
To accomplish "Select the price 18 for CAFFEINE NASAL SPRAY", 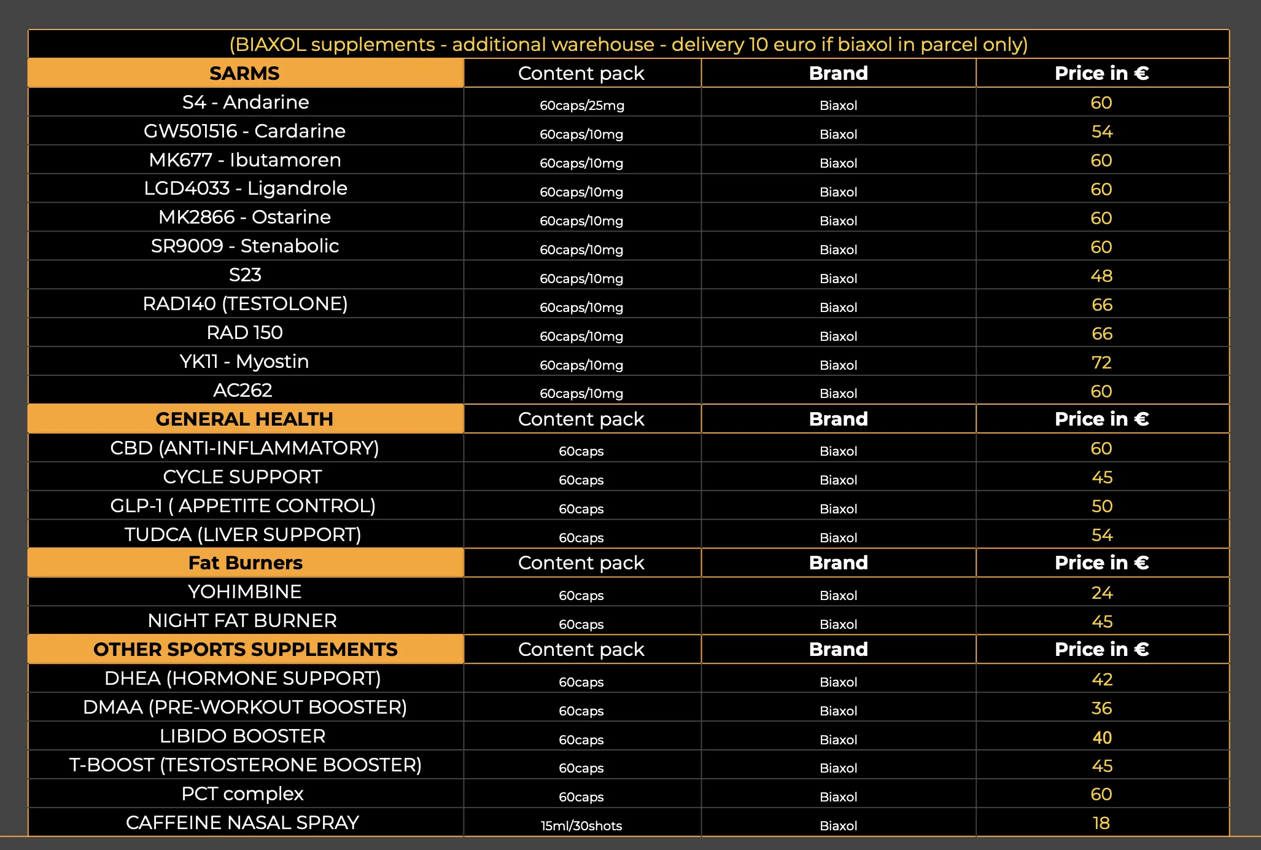I will (1102, 823).
